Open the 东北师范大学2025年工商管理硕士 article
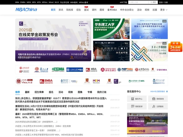This screenshot has height=137, width=183. 43,126
